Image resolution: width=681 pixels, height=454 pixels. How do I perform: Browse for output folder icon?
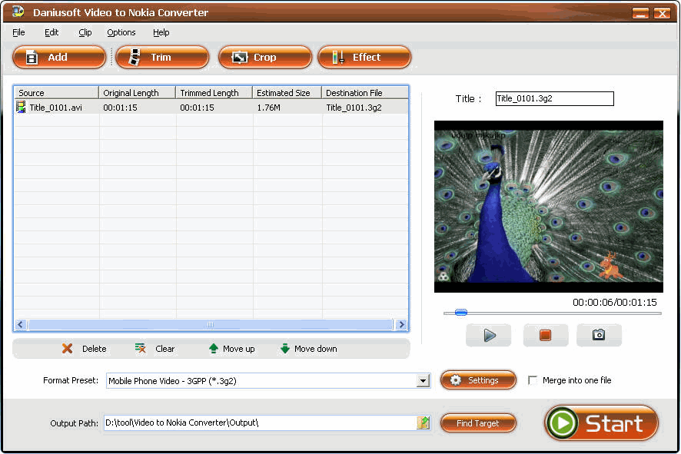(x=423, y=423)
